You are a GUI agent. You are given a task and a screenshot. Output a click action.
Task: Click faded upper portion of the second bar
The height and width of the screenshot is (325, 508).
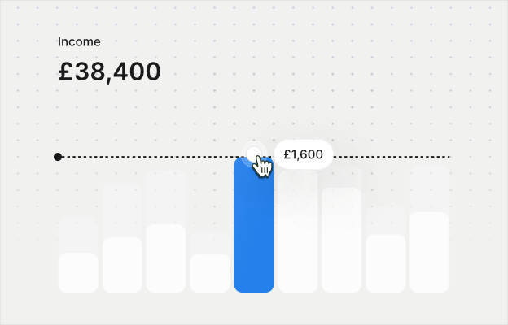point(122,210)
